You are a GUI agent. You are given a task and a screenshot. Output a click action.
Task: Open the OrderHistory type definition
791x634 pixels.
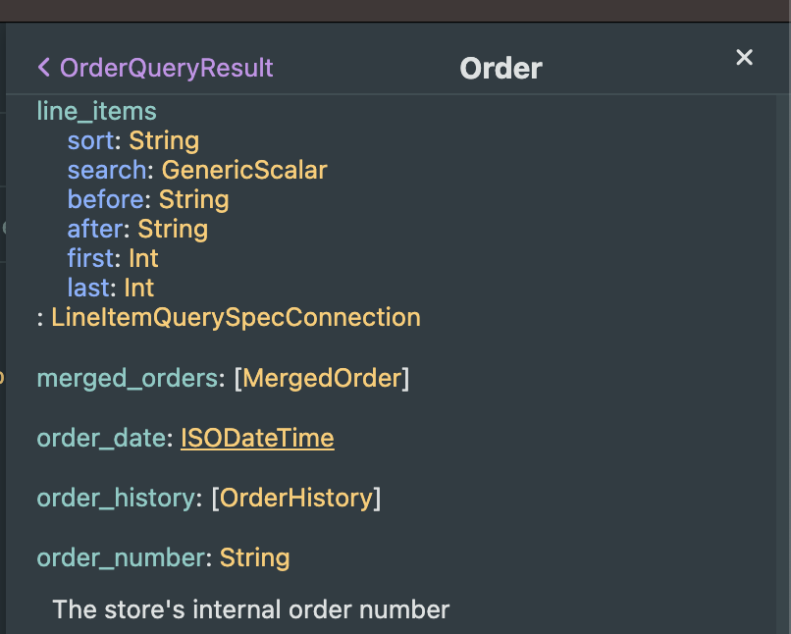point(295,498)
